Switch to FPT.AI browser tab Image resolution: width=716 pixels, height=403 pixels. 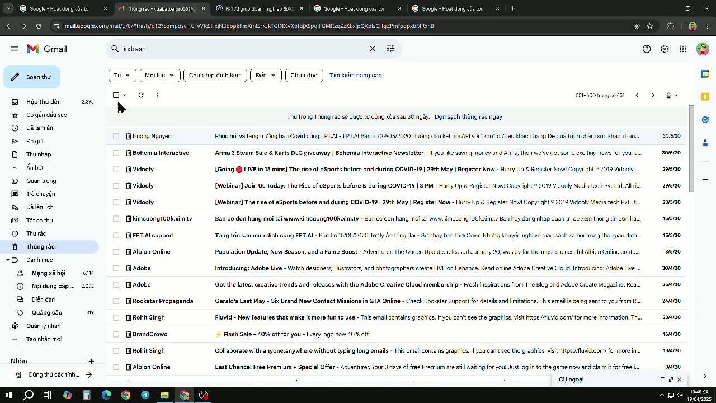259,8
